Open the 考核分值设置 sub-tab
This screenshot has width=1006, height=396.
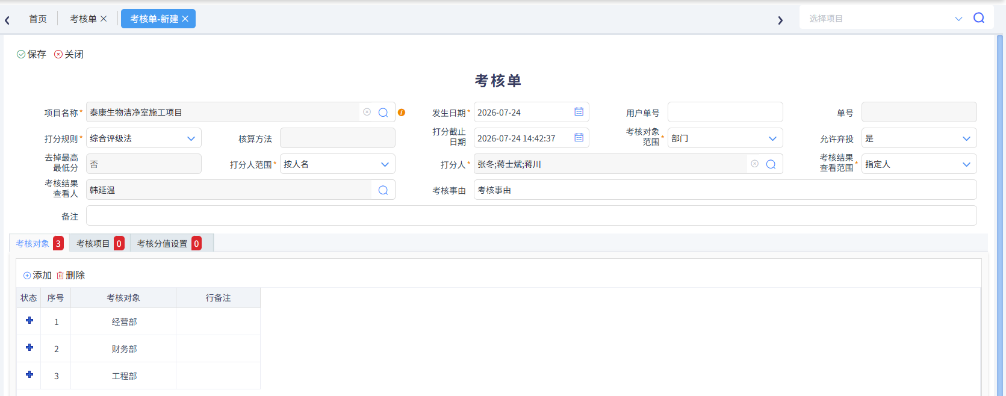[x=169, y=243]
